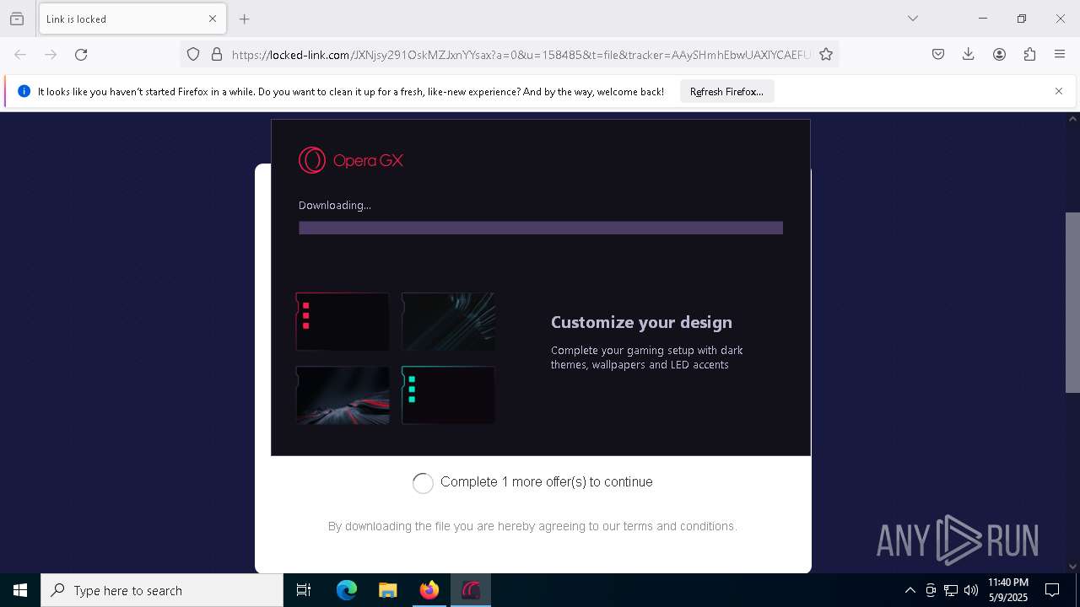
Task: Open the Firefox application hamburger menu
Action: (1060, 55)
